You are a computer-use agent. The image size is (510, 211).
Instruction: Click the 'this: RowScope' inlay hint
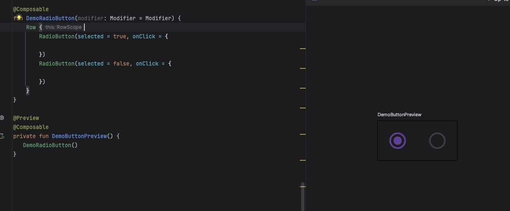[x=63, y=27]
